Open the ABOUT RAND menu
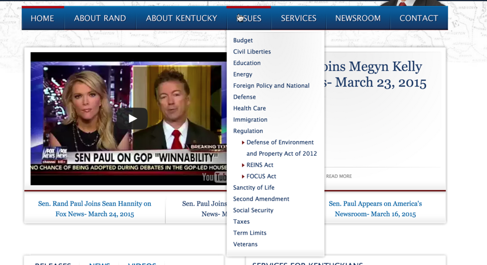Screen dimensions: 487x265 [100, 19]
